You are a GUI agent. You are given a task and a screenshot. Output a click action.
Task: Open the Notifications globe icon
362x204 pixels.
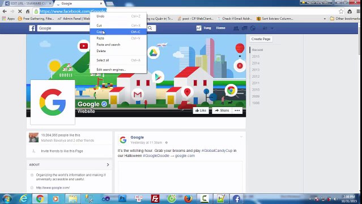(x=253, y=28)
